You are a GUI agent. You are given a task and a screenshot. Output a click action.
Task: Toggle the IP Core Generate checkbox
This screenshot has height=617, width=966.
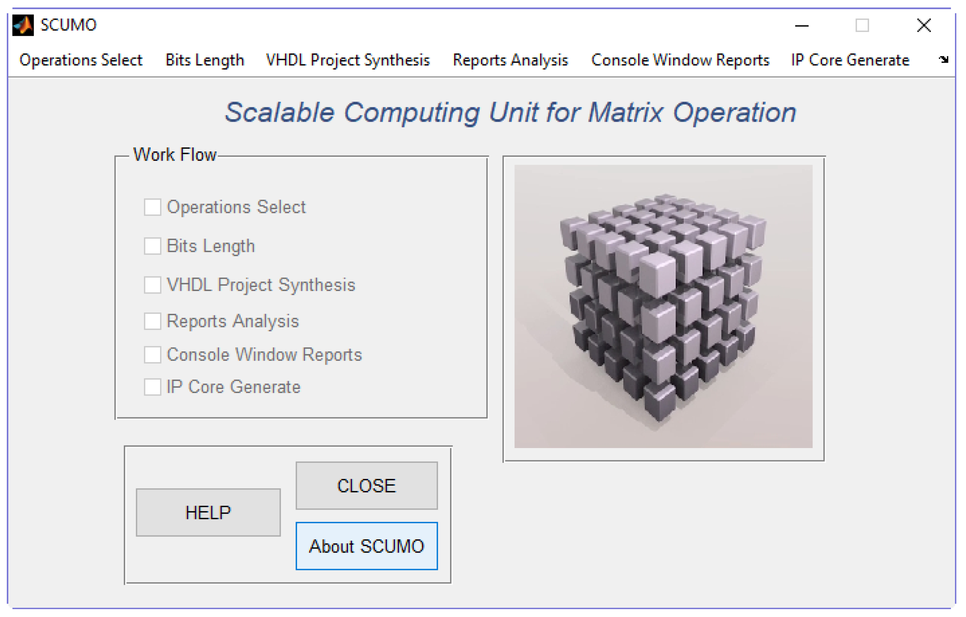153,387
